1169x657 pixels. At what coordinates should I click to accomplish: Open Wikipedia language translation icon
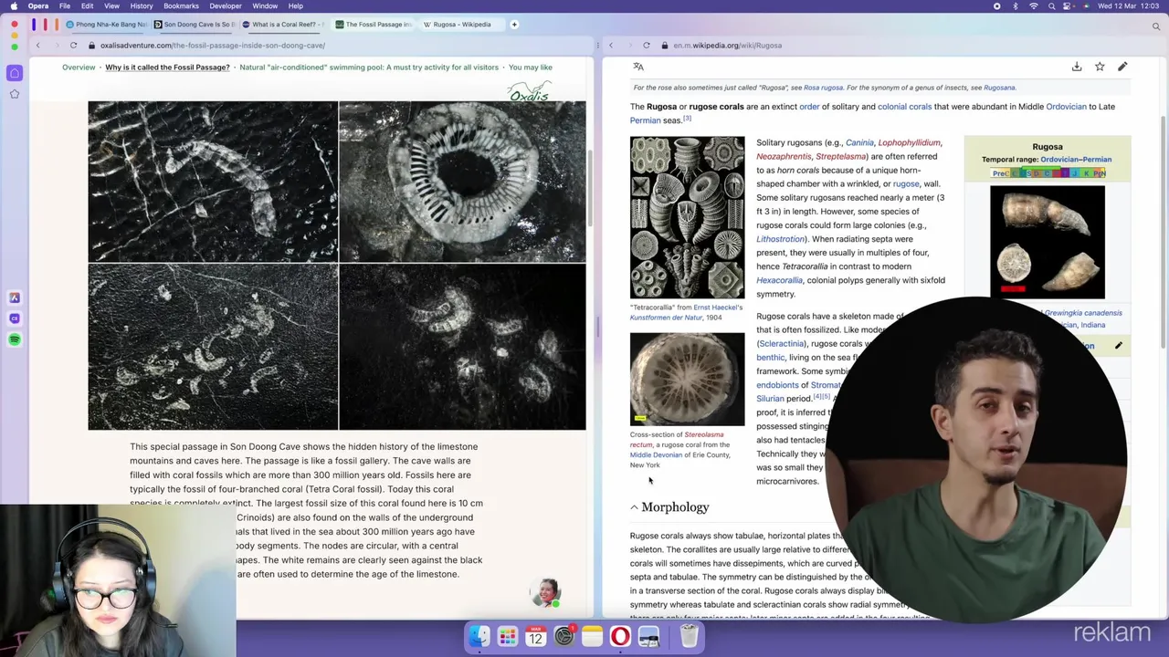638,67
